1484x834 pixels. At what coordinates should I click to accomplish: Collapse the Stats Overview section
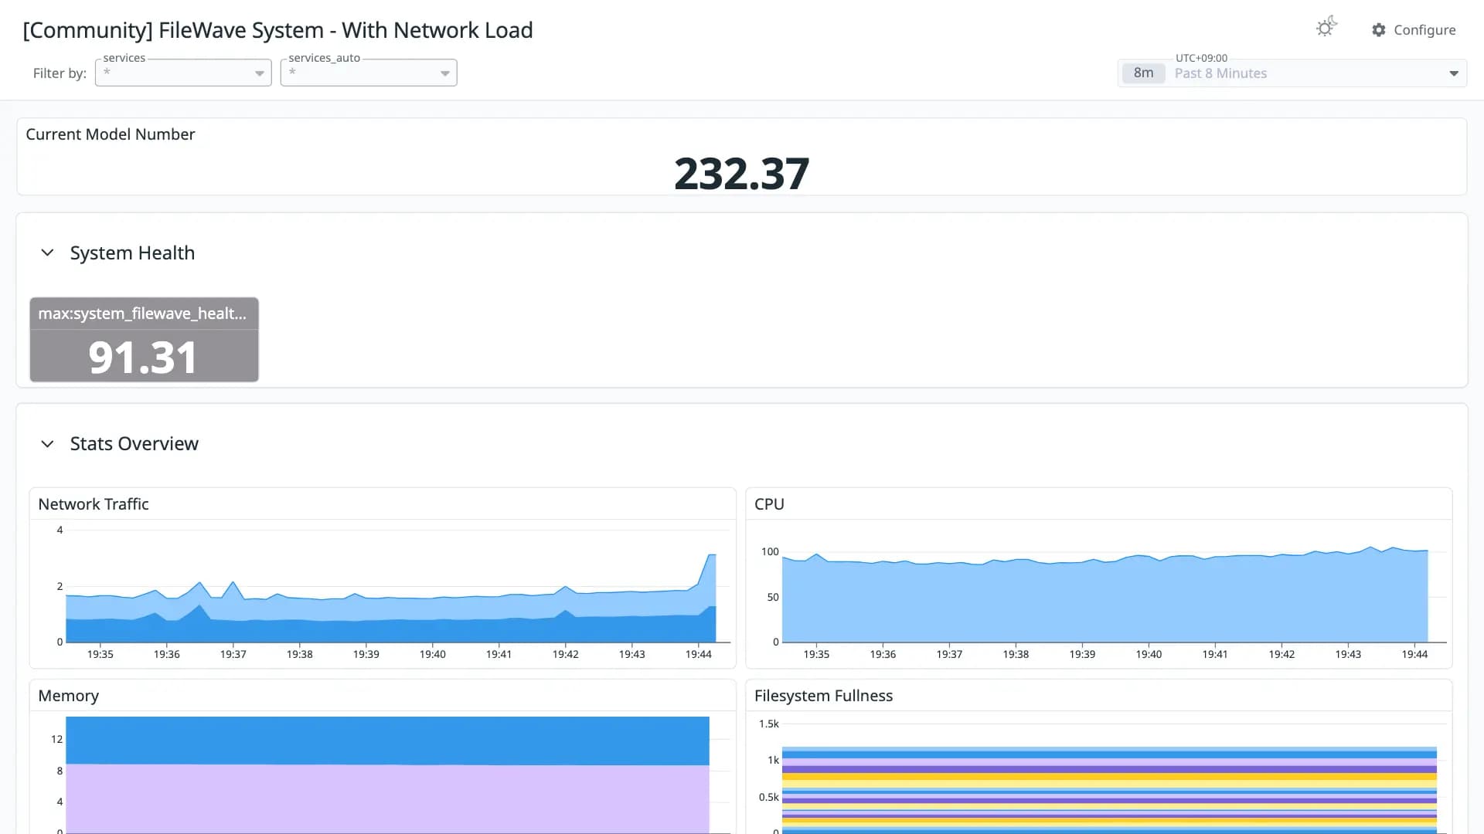47,444
